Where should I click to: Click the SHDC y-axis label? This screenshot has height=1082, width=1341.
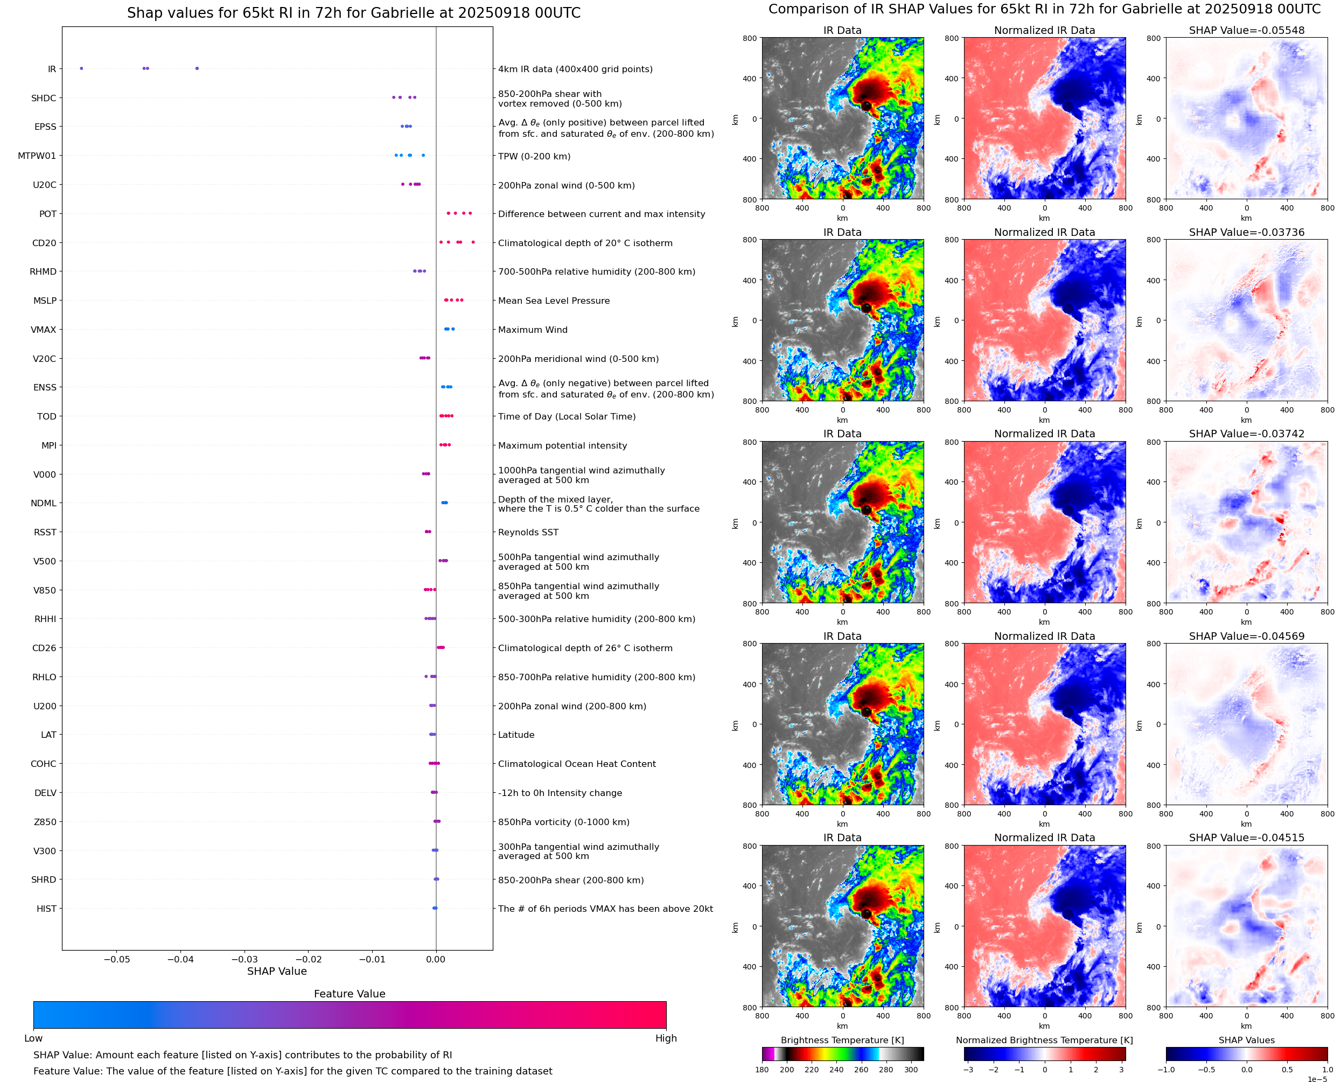tap(44, 98)
